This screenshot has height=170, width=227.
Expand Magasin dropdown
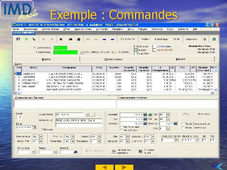[128, 141]
